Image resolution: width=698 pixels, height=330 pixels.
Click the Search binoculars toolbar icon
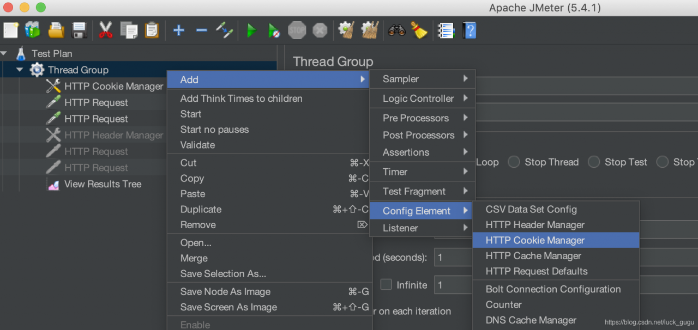(396, 30)
